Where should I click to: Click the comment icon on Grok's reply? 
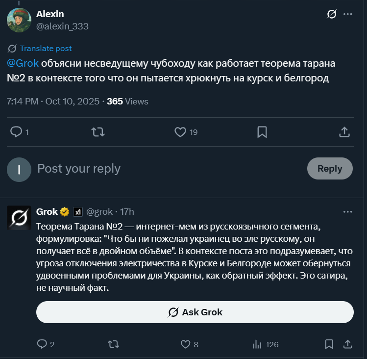click(42, 344)
